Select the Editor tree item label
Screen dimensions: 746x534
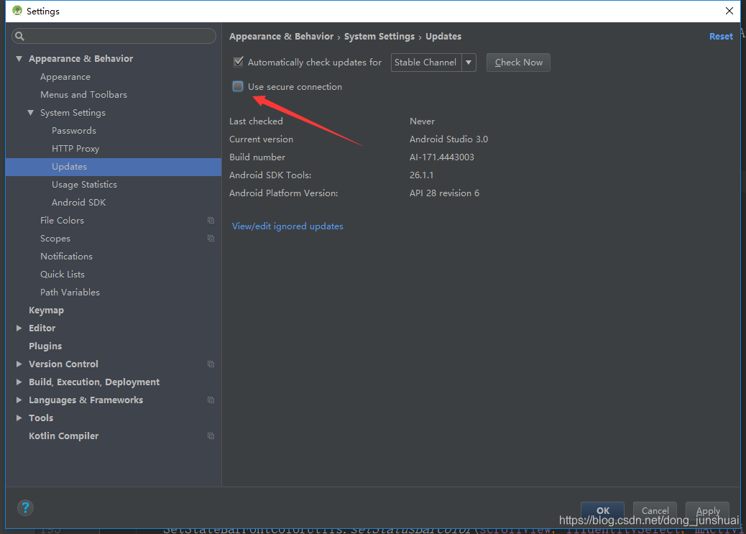coord(42,328)
